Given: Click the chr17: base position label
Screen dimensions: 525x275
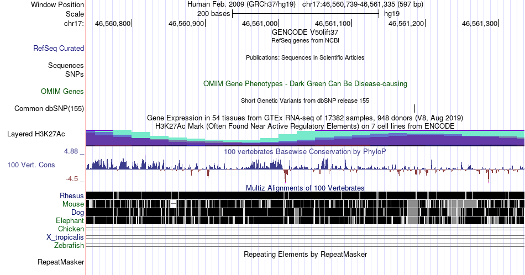Looking at the screenshot, I should pos(74,23).
